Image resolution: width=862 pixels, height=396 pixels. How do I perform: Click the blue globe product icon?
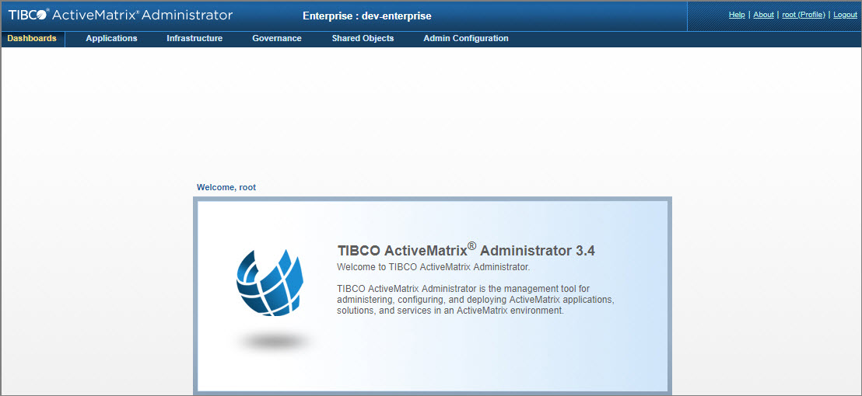point(270,283)
